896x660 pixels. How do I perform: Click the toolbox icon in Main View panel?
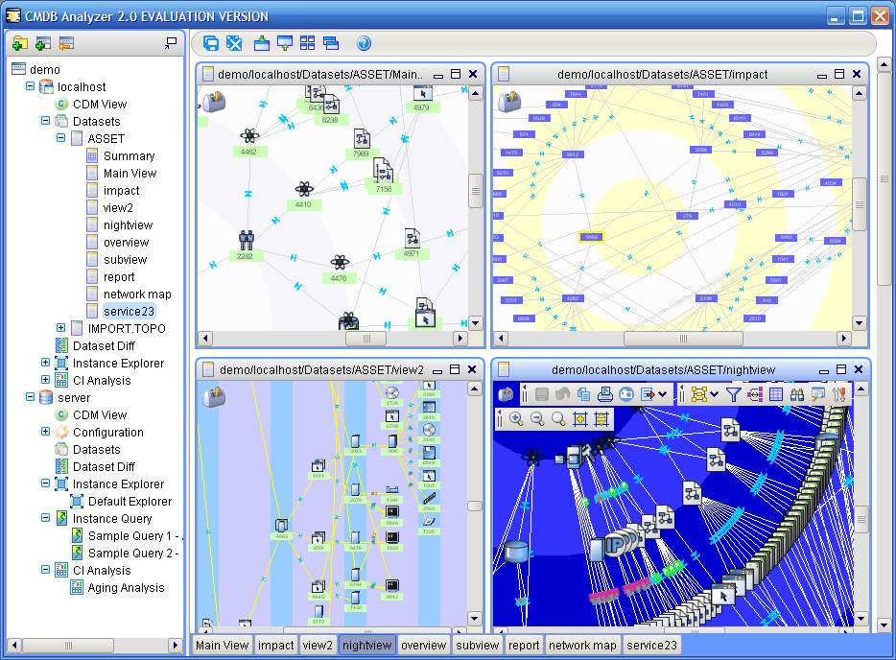coord(214,101)
